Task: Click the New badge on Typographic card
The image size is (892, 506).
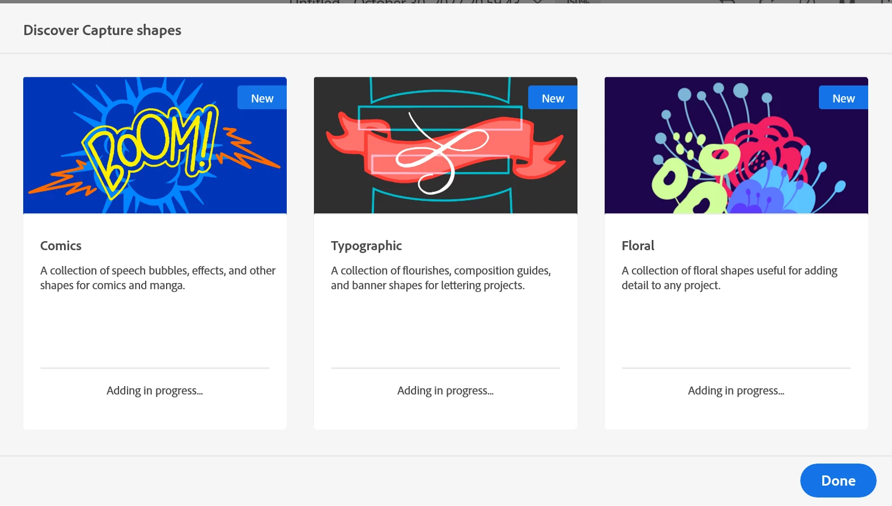Action: pyautogui.click(x=553, y=98)
